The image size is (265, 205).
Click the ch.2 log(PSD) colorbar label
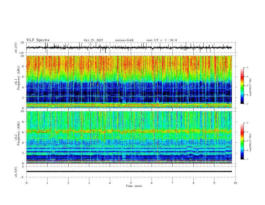[251, 142]
